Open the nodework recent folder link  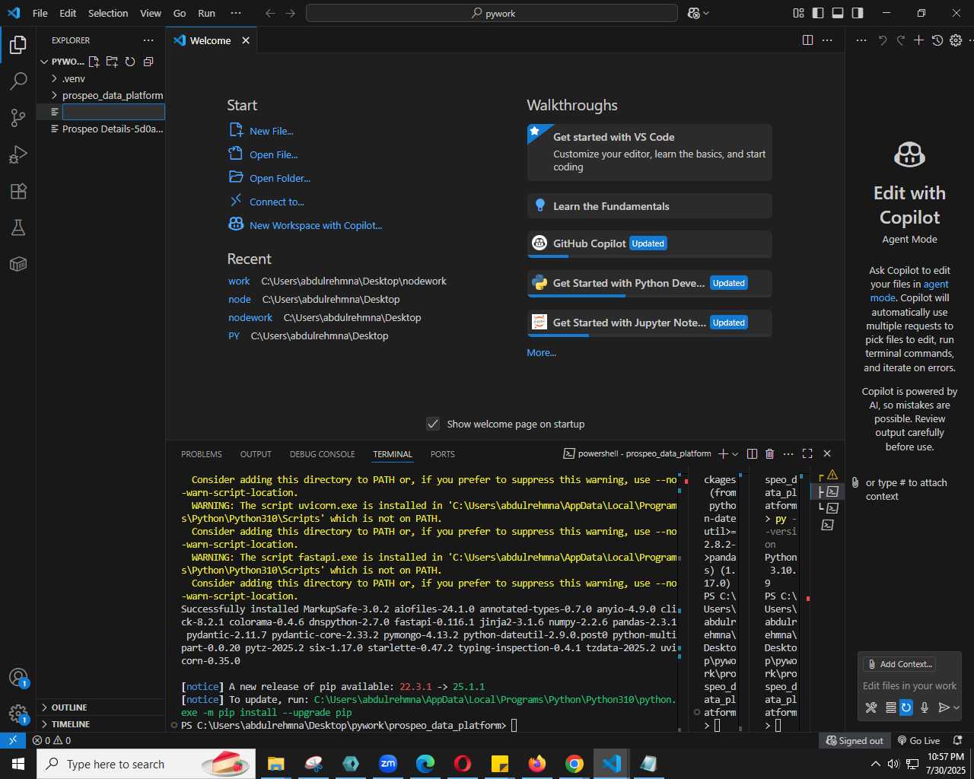pyautogui.click(x=250, y=317)
